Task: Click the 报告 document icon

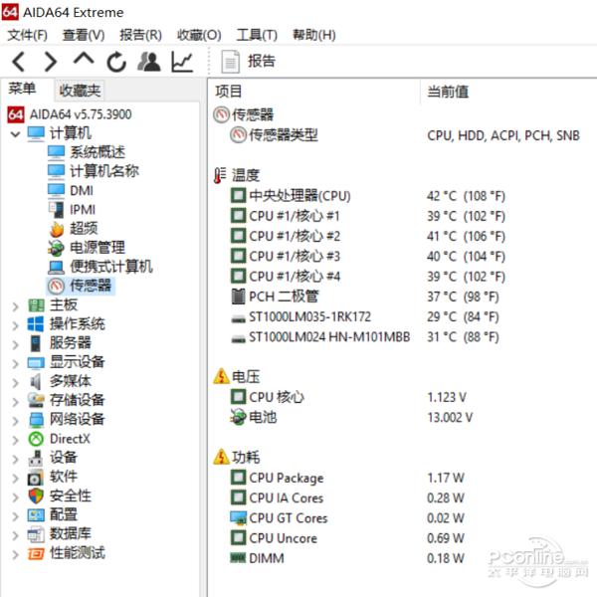Action: (230, 62)
